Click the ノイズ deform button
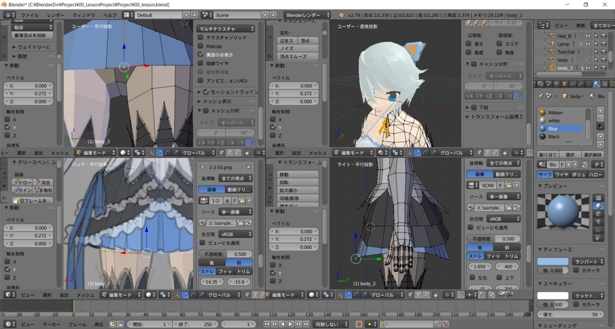Image resolution: width=615 pixels, height=329 pixels. tap(297, 48)
